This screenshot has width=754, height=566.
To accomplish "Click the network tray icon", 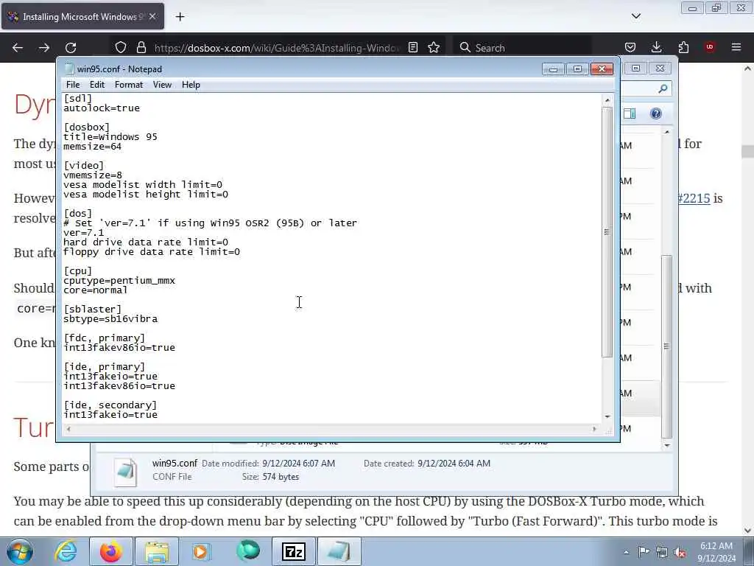I will point(662,552).
